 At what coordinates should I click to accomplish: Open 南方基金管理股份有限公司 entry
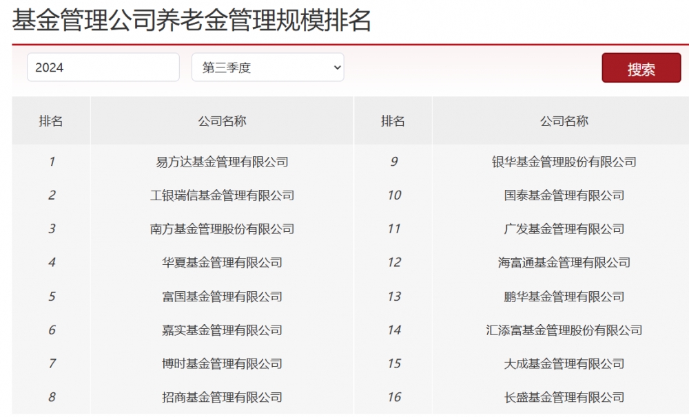(x=220, y=228)
